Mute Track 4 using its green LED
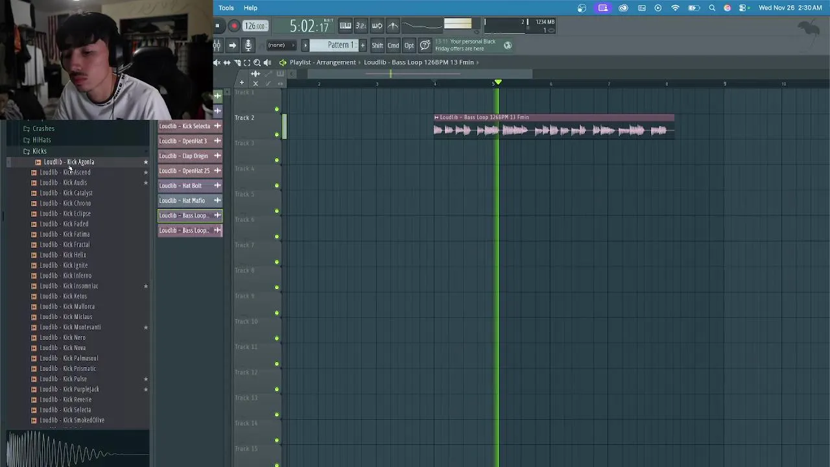830x467 pixels. click(277, 186)
